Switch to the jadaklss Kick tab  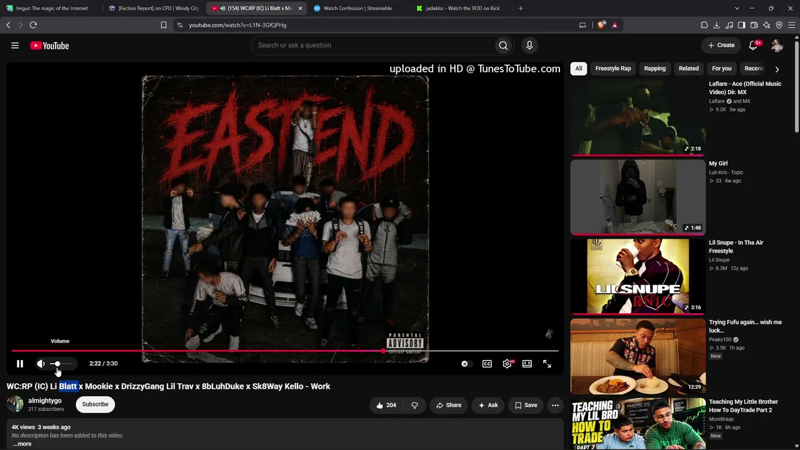461,8
